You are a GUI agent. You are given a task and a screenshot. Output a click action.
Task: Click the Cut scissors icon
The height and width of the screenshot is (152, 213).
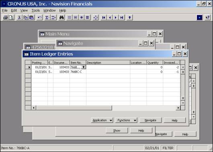tap(19, 17)
